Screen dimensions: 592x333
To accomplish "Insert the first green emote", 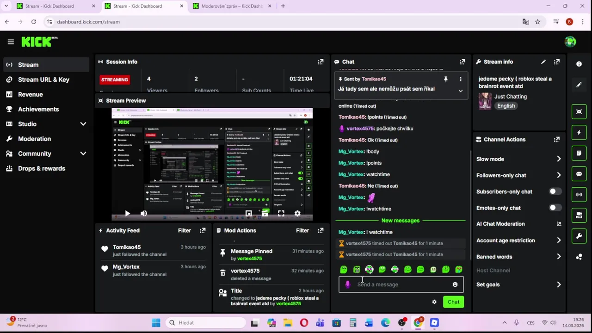I will [x=344, y=269].
